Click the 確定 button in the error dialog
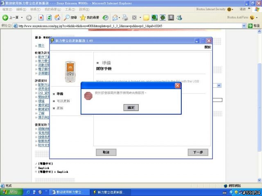The image size is (262, 196). pyautogui.click(x=131, y=107)
